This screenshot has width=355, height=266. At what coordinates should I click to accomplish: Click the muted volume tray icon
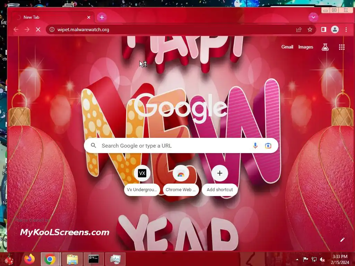coord(322,259)
